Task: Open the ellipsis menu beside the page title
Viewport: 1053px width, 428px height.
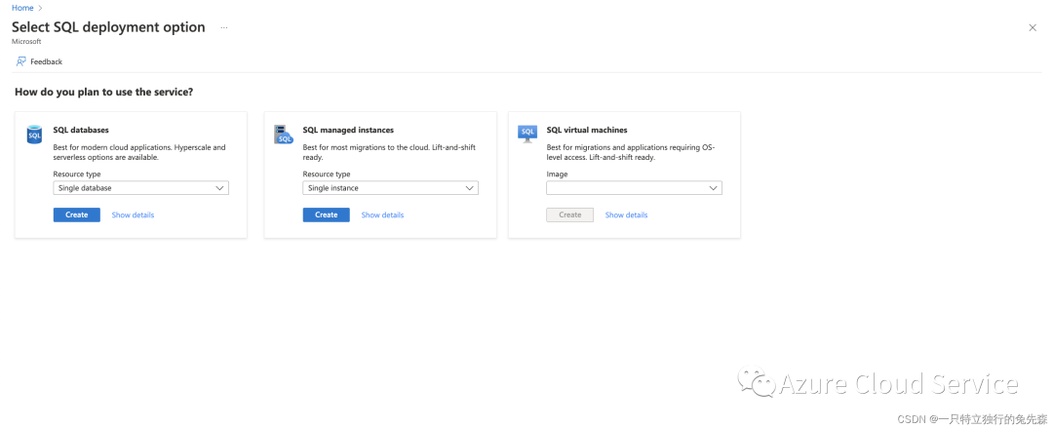Action: click(x=223, y=27)
